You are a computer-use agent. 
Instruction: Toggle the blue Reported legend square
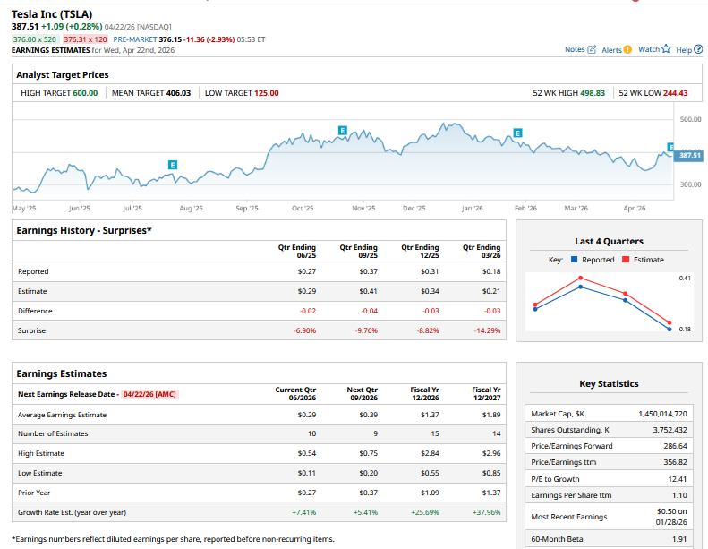[x=574, y=260]
